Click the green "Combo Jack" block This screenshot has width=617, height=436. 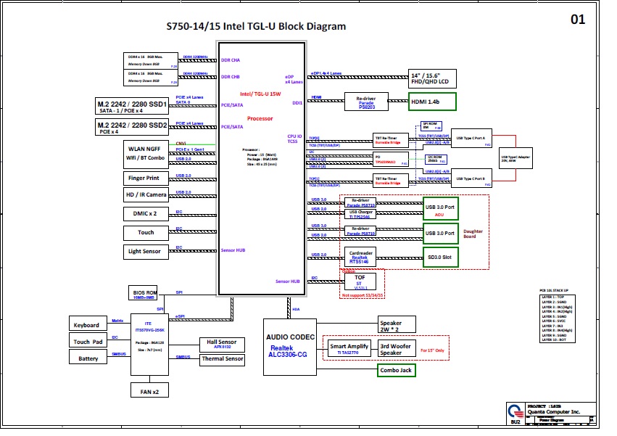(x=397, y=370)
